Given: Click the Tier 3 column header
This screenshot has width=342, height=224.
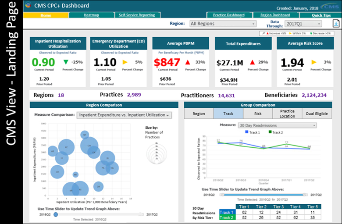Looking at the screenshot, I should [x=278, y=206].
